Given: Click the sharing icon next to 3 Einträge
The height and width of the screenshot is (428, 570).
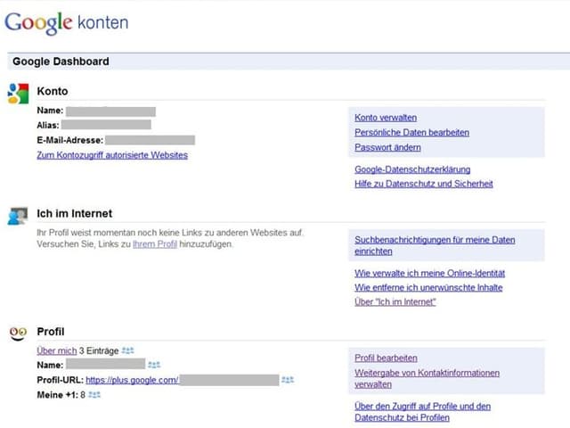Looking at the screenshot, I should tap(127, 350).
